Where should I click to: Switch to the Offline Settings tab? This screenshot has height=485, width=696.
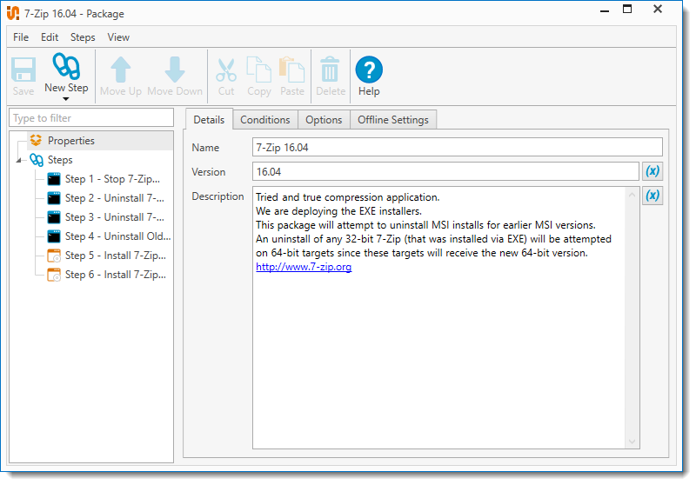[x=393, y=120]
